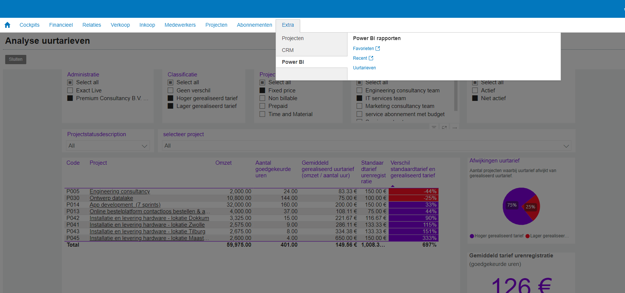Screen dimensions: 625x293
Task: Click the home icon in navigation bar
Action: point(7,25)
